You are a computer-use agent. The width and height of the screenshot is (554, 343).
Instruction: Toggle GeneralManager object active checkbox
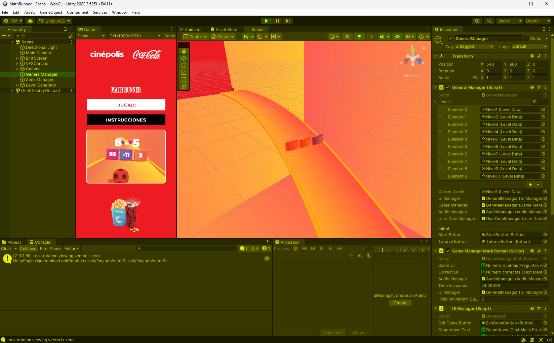click(450, 38)
